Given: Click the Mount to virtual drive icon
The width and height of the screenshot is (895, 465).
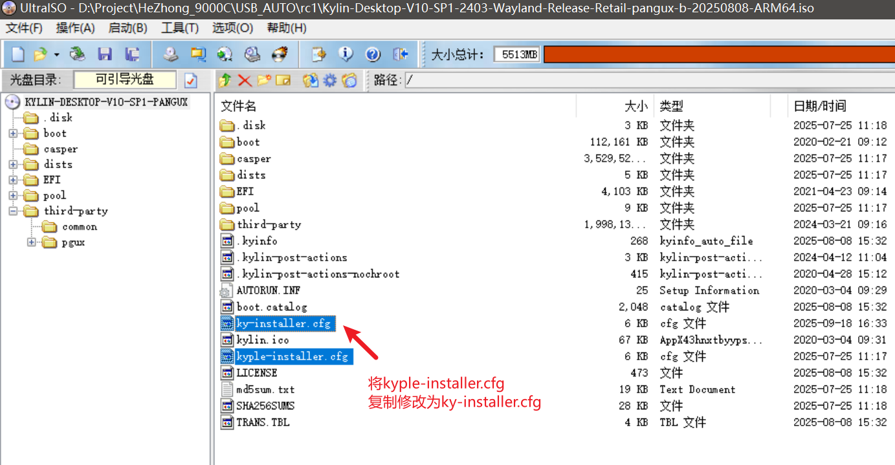Looking at the screenshot, I should pyautogui.click(x=252, y=54).
